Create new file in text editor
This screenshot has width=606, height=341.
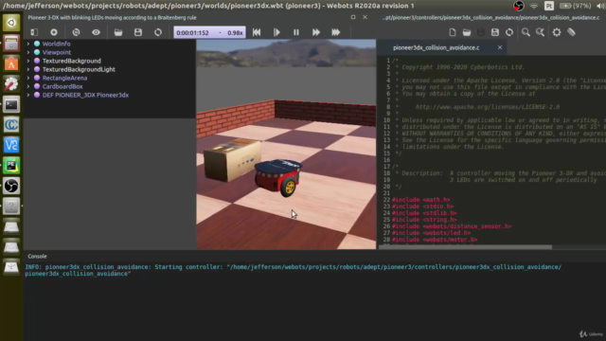[x=453, y=32]
